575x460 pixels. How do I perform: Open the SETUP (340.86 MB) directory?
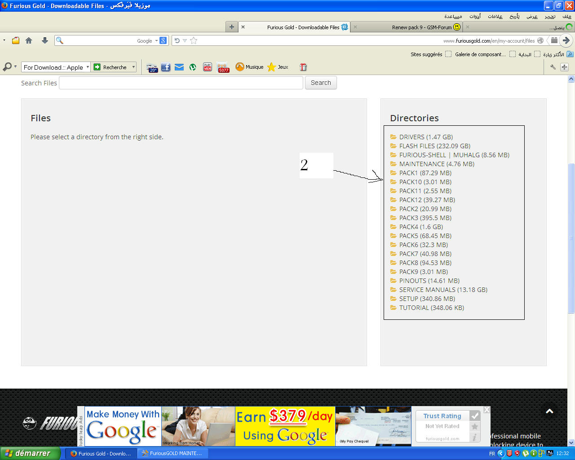(423, 299)
